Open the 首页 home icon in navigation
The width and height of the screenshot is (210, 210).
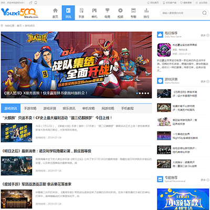coord(55,10)
